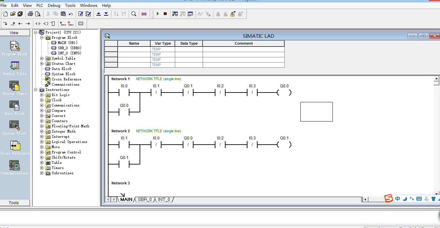Screen dimensions: 440x228
Task: Insert a box from LAD toolbar
Action: [53, 23]
